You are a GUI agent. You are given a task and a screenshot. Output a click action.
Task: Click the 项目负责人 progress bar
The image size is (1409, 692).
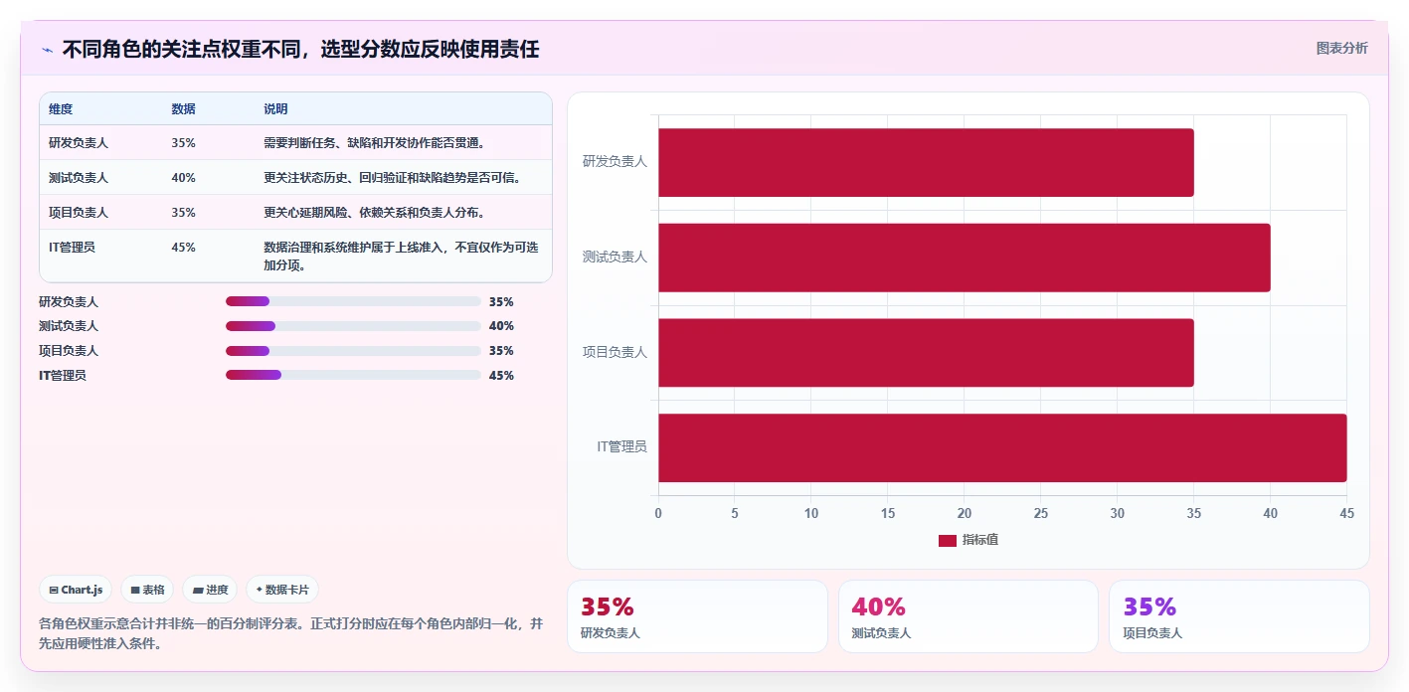pyautogui.click(x=353, y=351)
